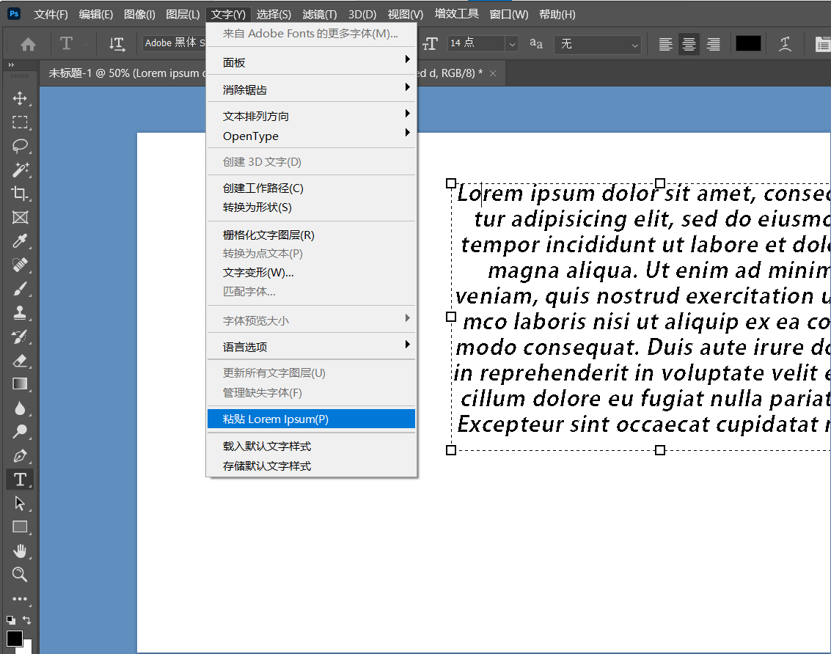
Task: Select the Rectangle shape tool
Action: tap(20, 527)
